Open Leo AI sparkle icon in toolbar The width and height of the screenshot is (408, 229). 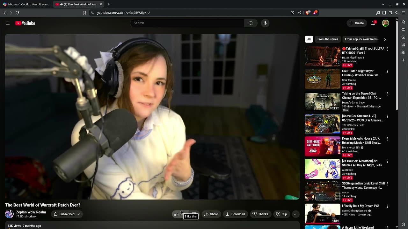click(x=397, y=13)
